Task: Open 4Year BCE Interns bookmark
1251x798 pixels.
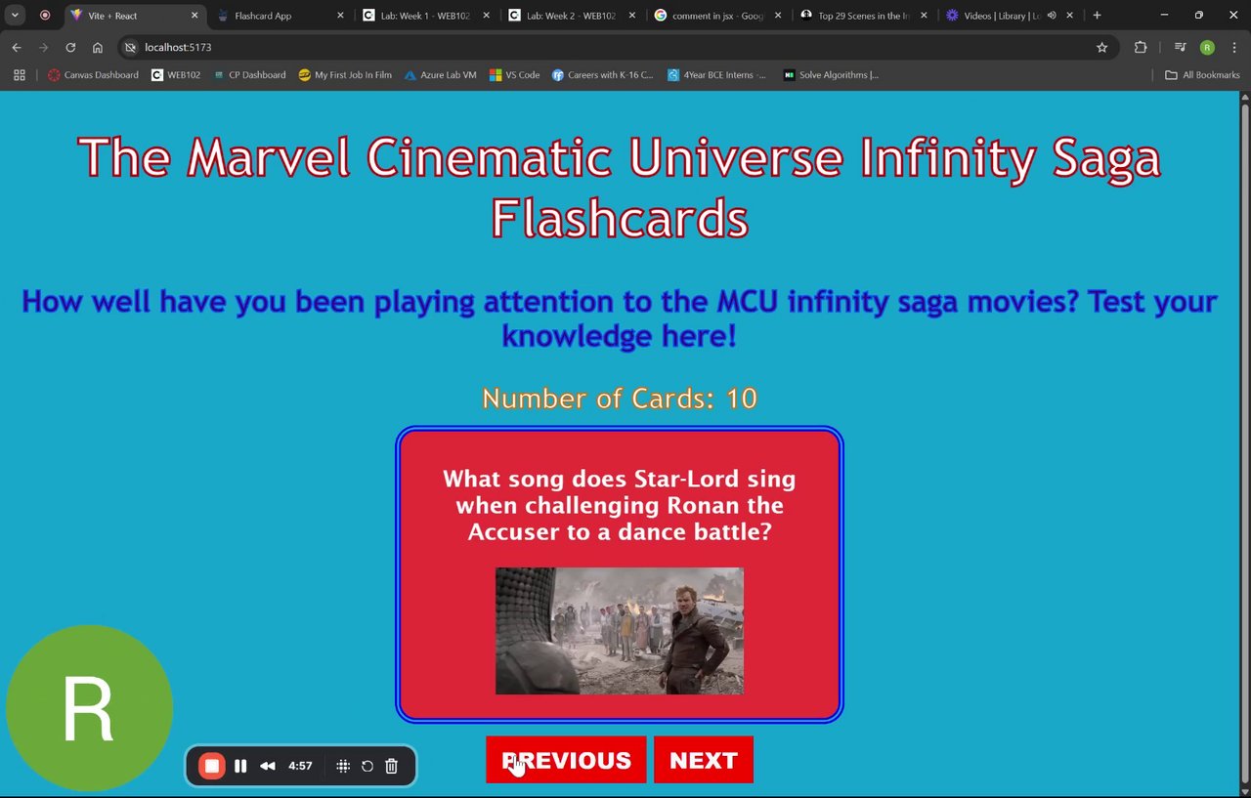Action: pyautogui.click(x=717, y=74)
